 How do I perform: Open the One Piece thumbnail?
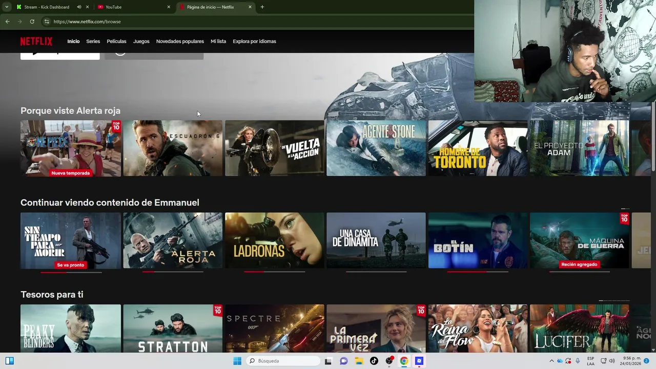tap(71, 148)
